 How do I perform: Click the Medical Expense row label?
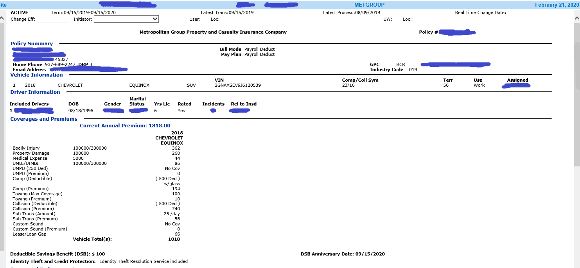tap(30, 159)
